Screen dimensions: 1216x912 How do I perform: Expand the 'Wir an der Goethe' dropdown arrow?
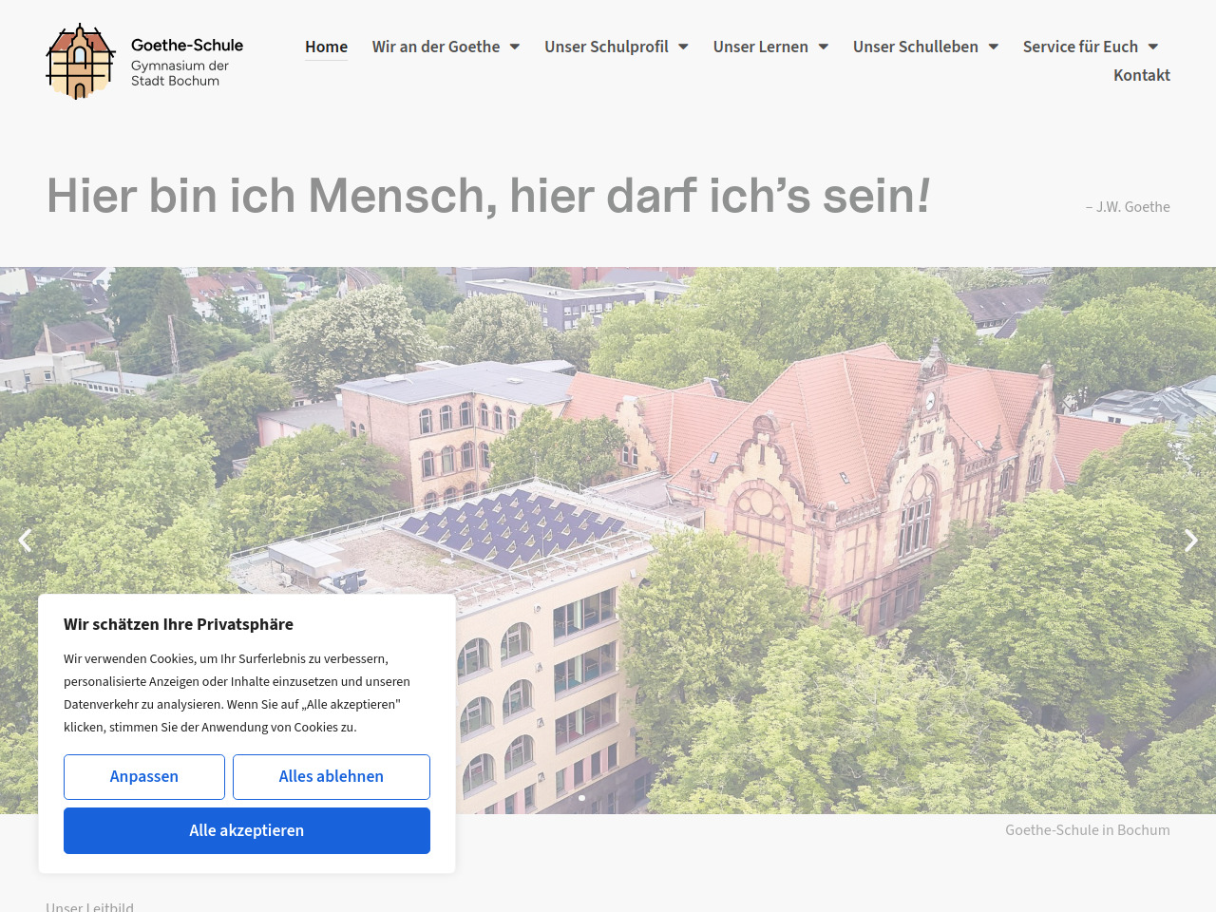tap(515, 47)
